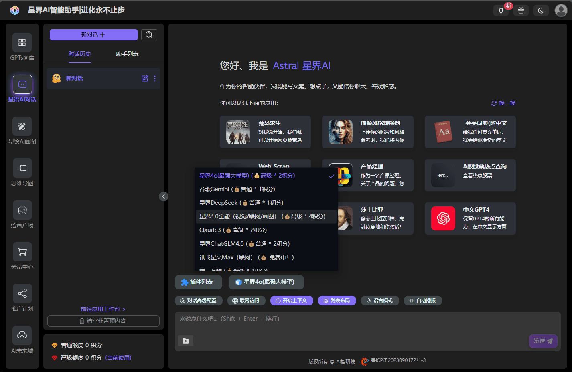Toggle 列表布局 list layout
This screenshot has height=372, width=572.
pyautogui.click(x=337, y=301)
